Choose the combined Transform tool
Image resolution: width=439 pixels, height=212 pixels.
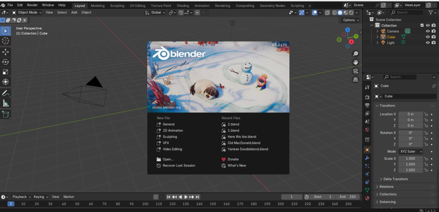click(5, 82)
